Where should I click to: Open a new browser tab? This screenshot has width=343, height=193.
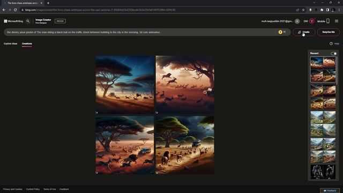(x=48, y=3)
